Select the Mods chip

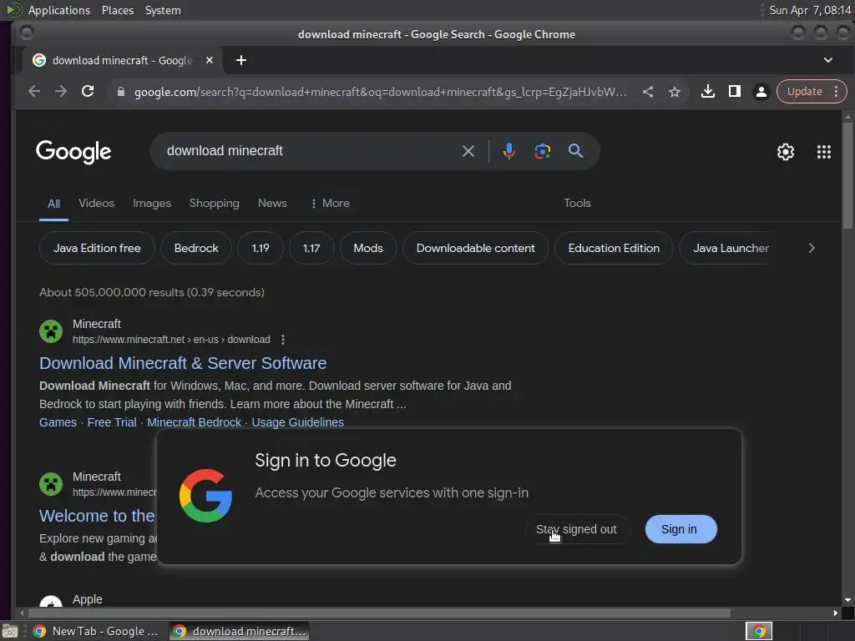tap(368, 248)
